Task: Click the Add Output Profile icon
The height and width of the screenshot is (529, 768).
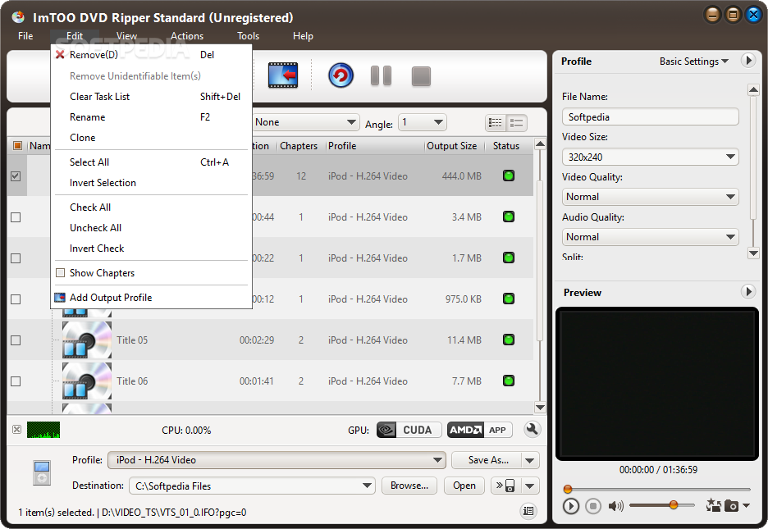Action: tap(60, 297)
